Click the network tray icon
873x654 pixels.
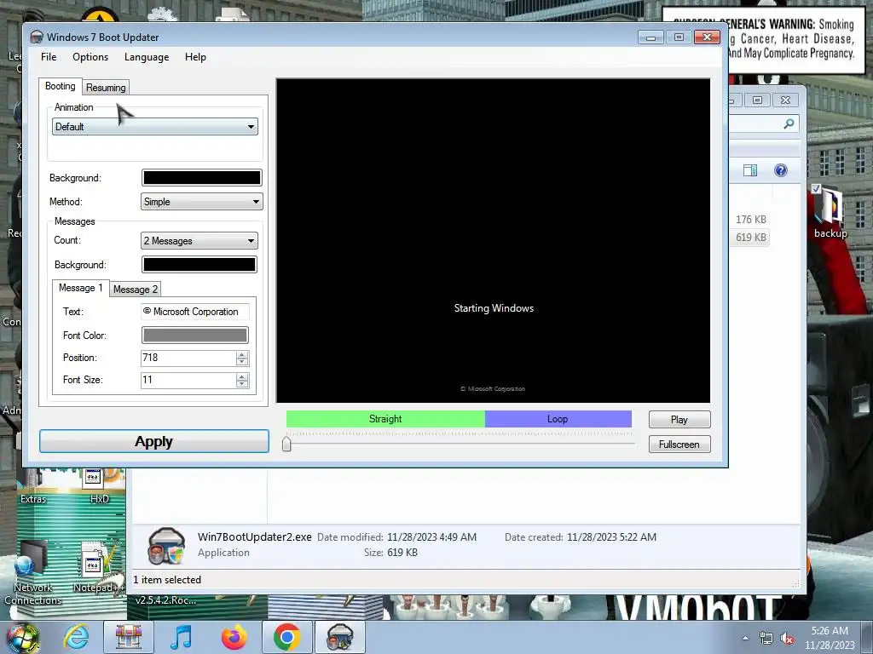(x=766, y=639)
